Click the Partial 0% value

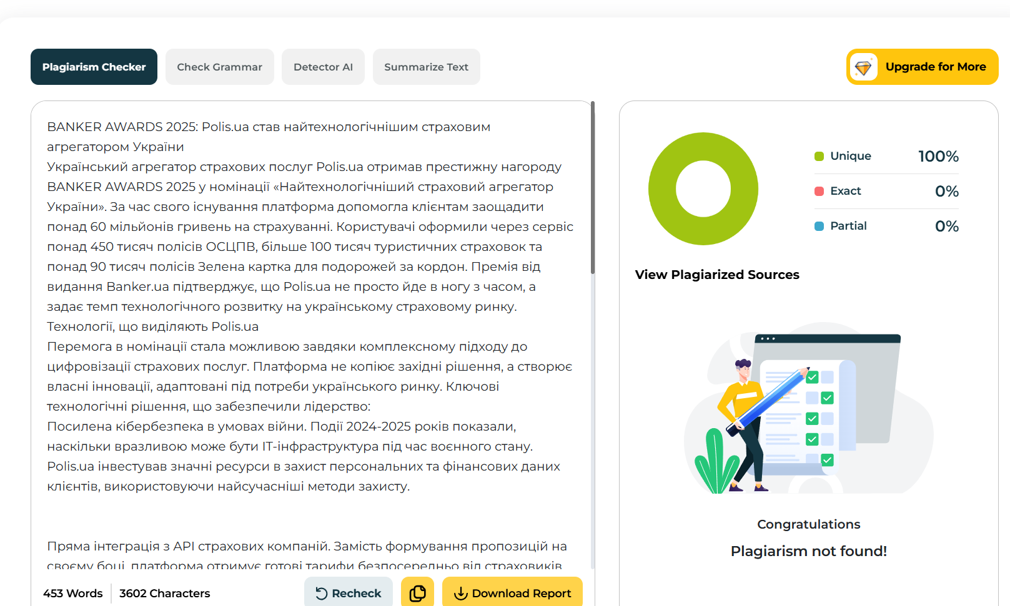(x=947, y=226)
